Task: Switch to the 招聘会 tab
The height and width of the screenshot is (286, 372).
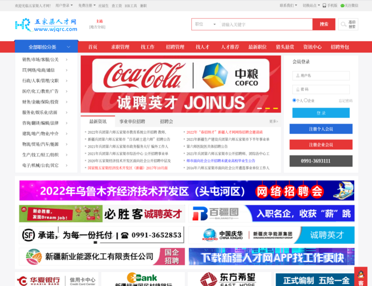Action: tap(167, 121)
